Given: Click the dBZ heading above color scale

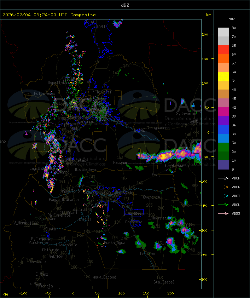Looking at the screenshot, I should pyautogui.click(x=232, y=19).
